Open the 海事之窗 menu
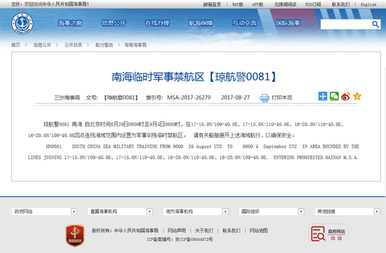This screenshot has height=253, width=386. point(70,23)
